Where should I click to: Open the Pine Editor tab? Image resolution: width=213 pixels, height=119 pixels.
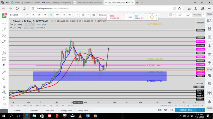(x=50, y=110)
